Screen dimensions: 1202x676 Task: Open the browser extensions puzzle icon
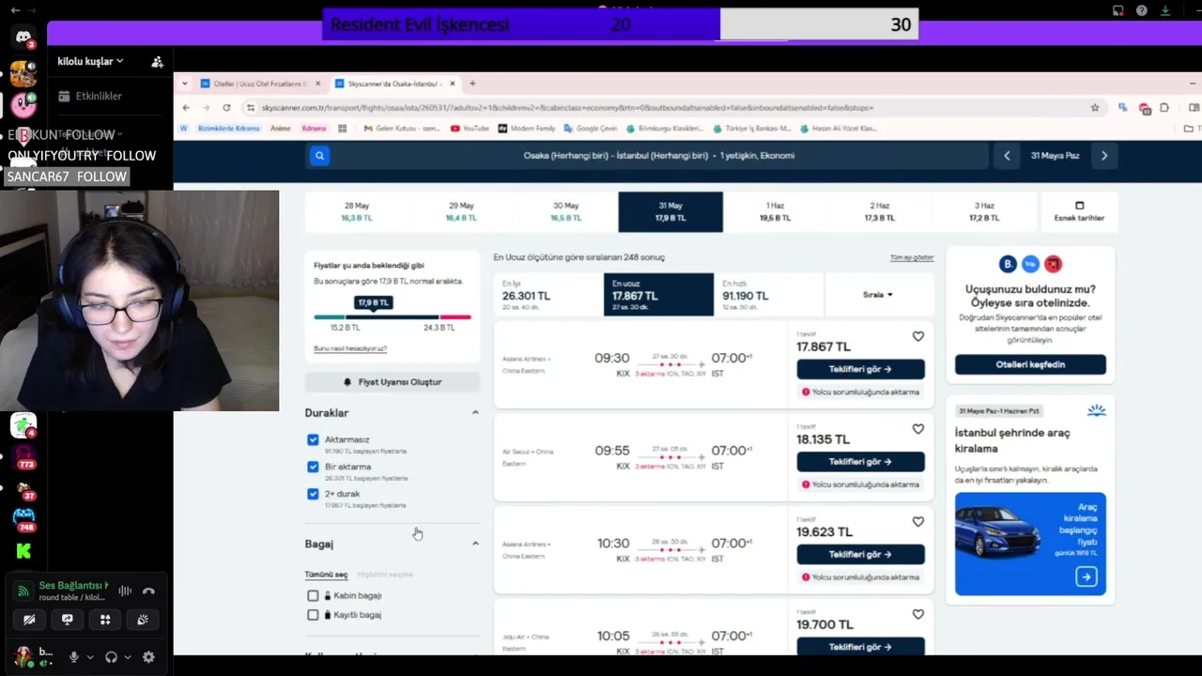1164,108
